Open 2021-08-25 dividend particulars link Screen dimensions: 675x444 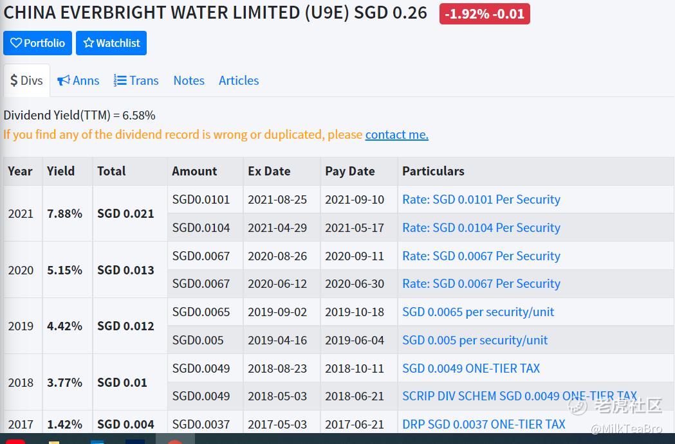[481, 199]
